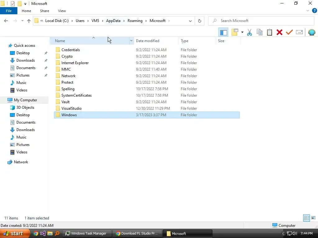Switch to details view in status bar
The height and width of the screenshot is (238, 318).
coord(307,218)
